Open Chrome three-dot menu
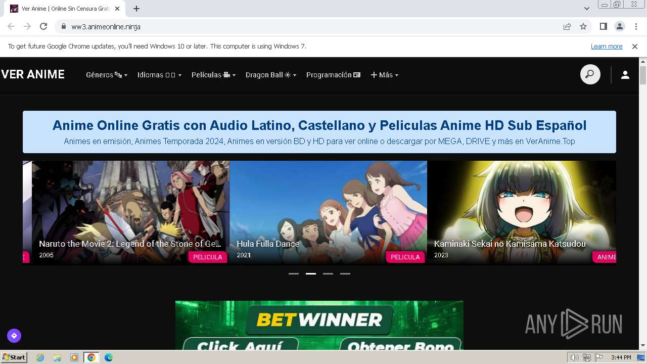Image resolution: width=647 pixels, height=364 pixels. [x=636, y=26]
